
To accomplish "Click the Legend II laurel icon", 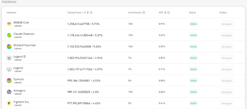I will [x=9, y=58].
